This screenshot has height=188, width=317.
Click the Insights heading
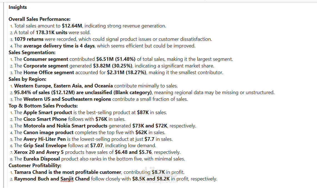18,7
